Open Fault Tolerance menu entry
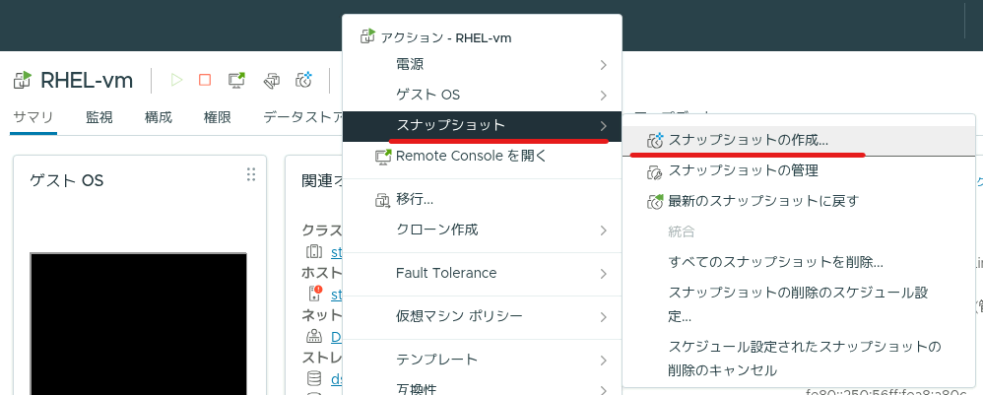This screenshot has height=395, width=983. 482,274
